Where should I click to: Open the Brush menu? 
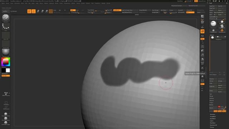8,3
